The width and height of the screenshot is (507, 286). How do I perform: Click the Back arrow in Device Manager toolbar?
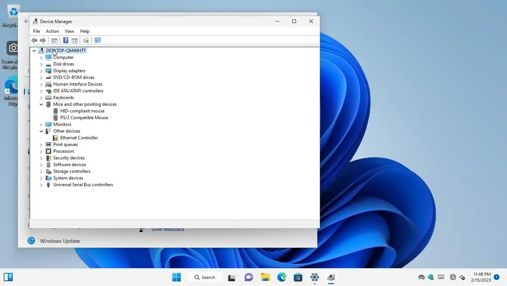[34, 41]
